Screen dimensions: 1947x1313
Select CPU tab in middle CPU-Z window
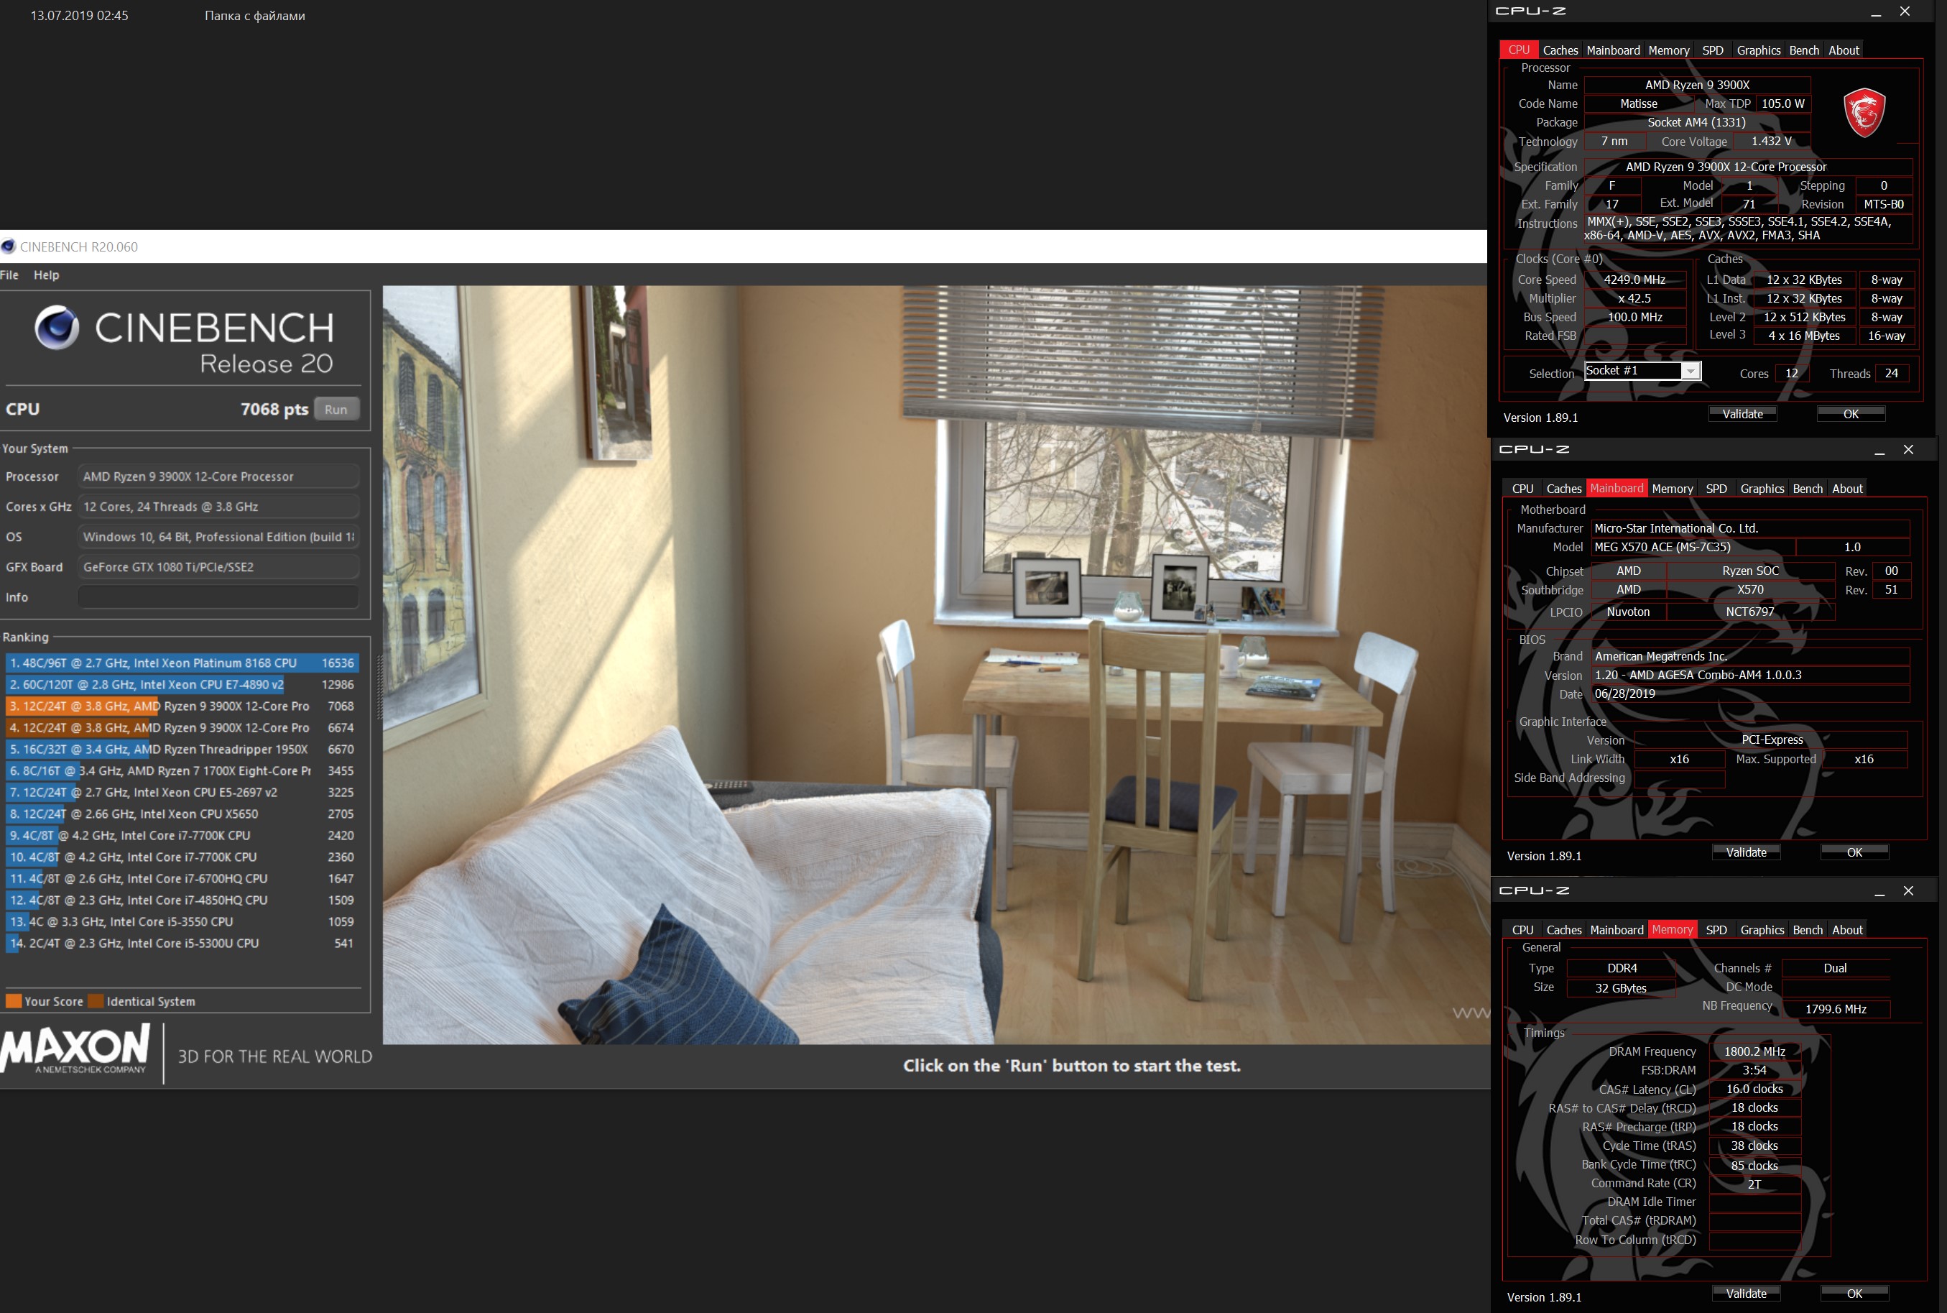pos(1522,488)
